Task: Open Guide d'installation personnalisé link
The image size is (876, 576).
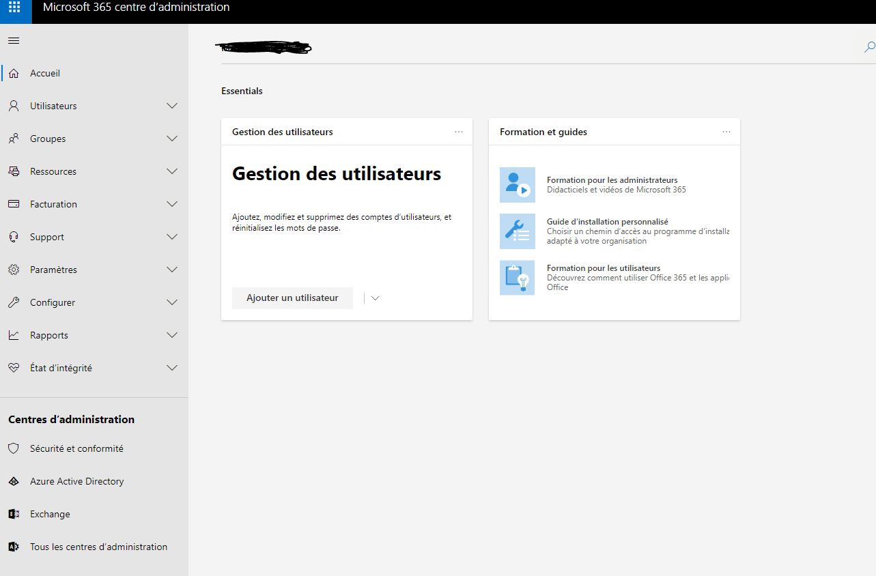Action: (608, 222)
